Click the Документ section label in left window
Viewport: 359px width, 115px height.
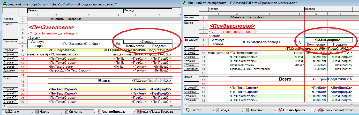(x=10, y=70)
